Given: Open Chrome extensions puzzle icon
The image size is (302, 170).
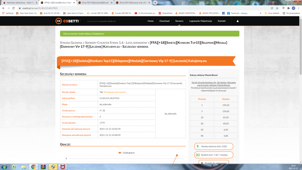Looking at the screenshot, I should click(x=288, y=8).
